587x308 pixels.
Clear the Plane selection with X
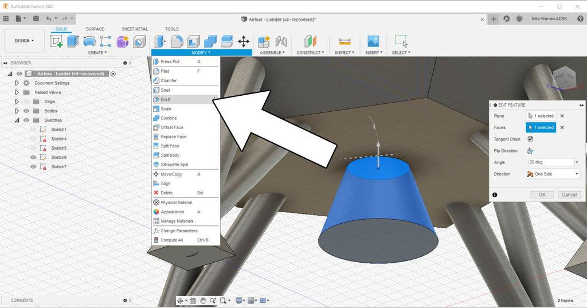pyautogui.click(x=562, y=116)
